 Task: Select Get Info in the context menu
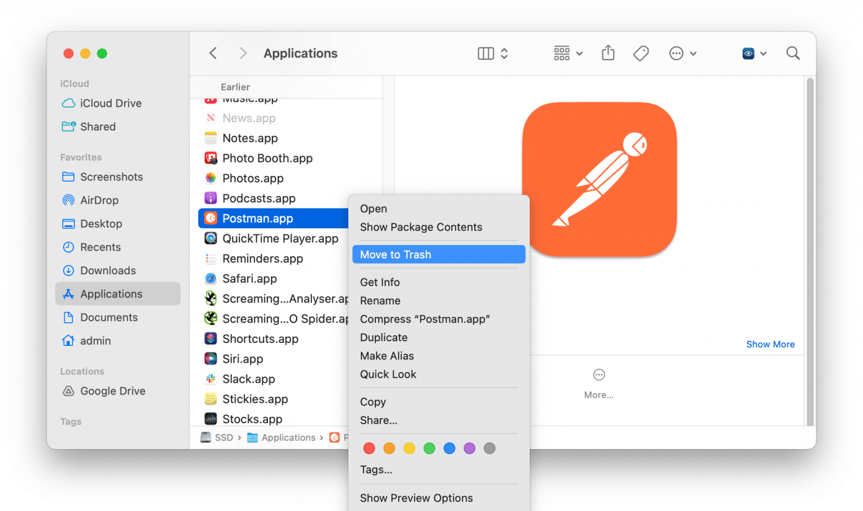380,282
